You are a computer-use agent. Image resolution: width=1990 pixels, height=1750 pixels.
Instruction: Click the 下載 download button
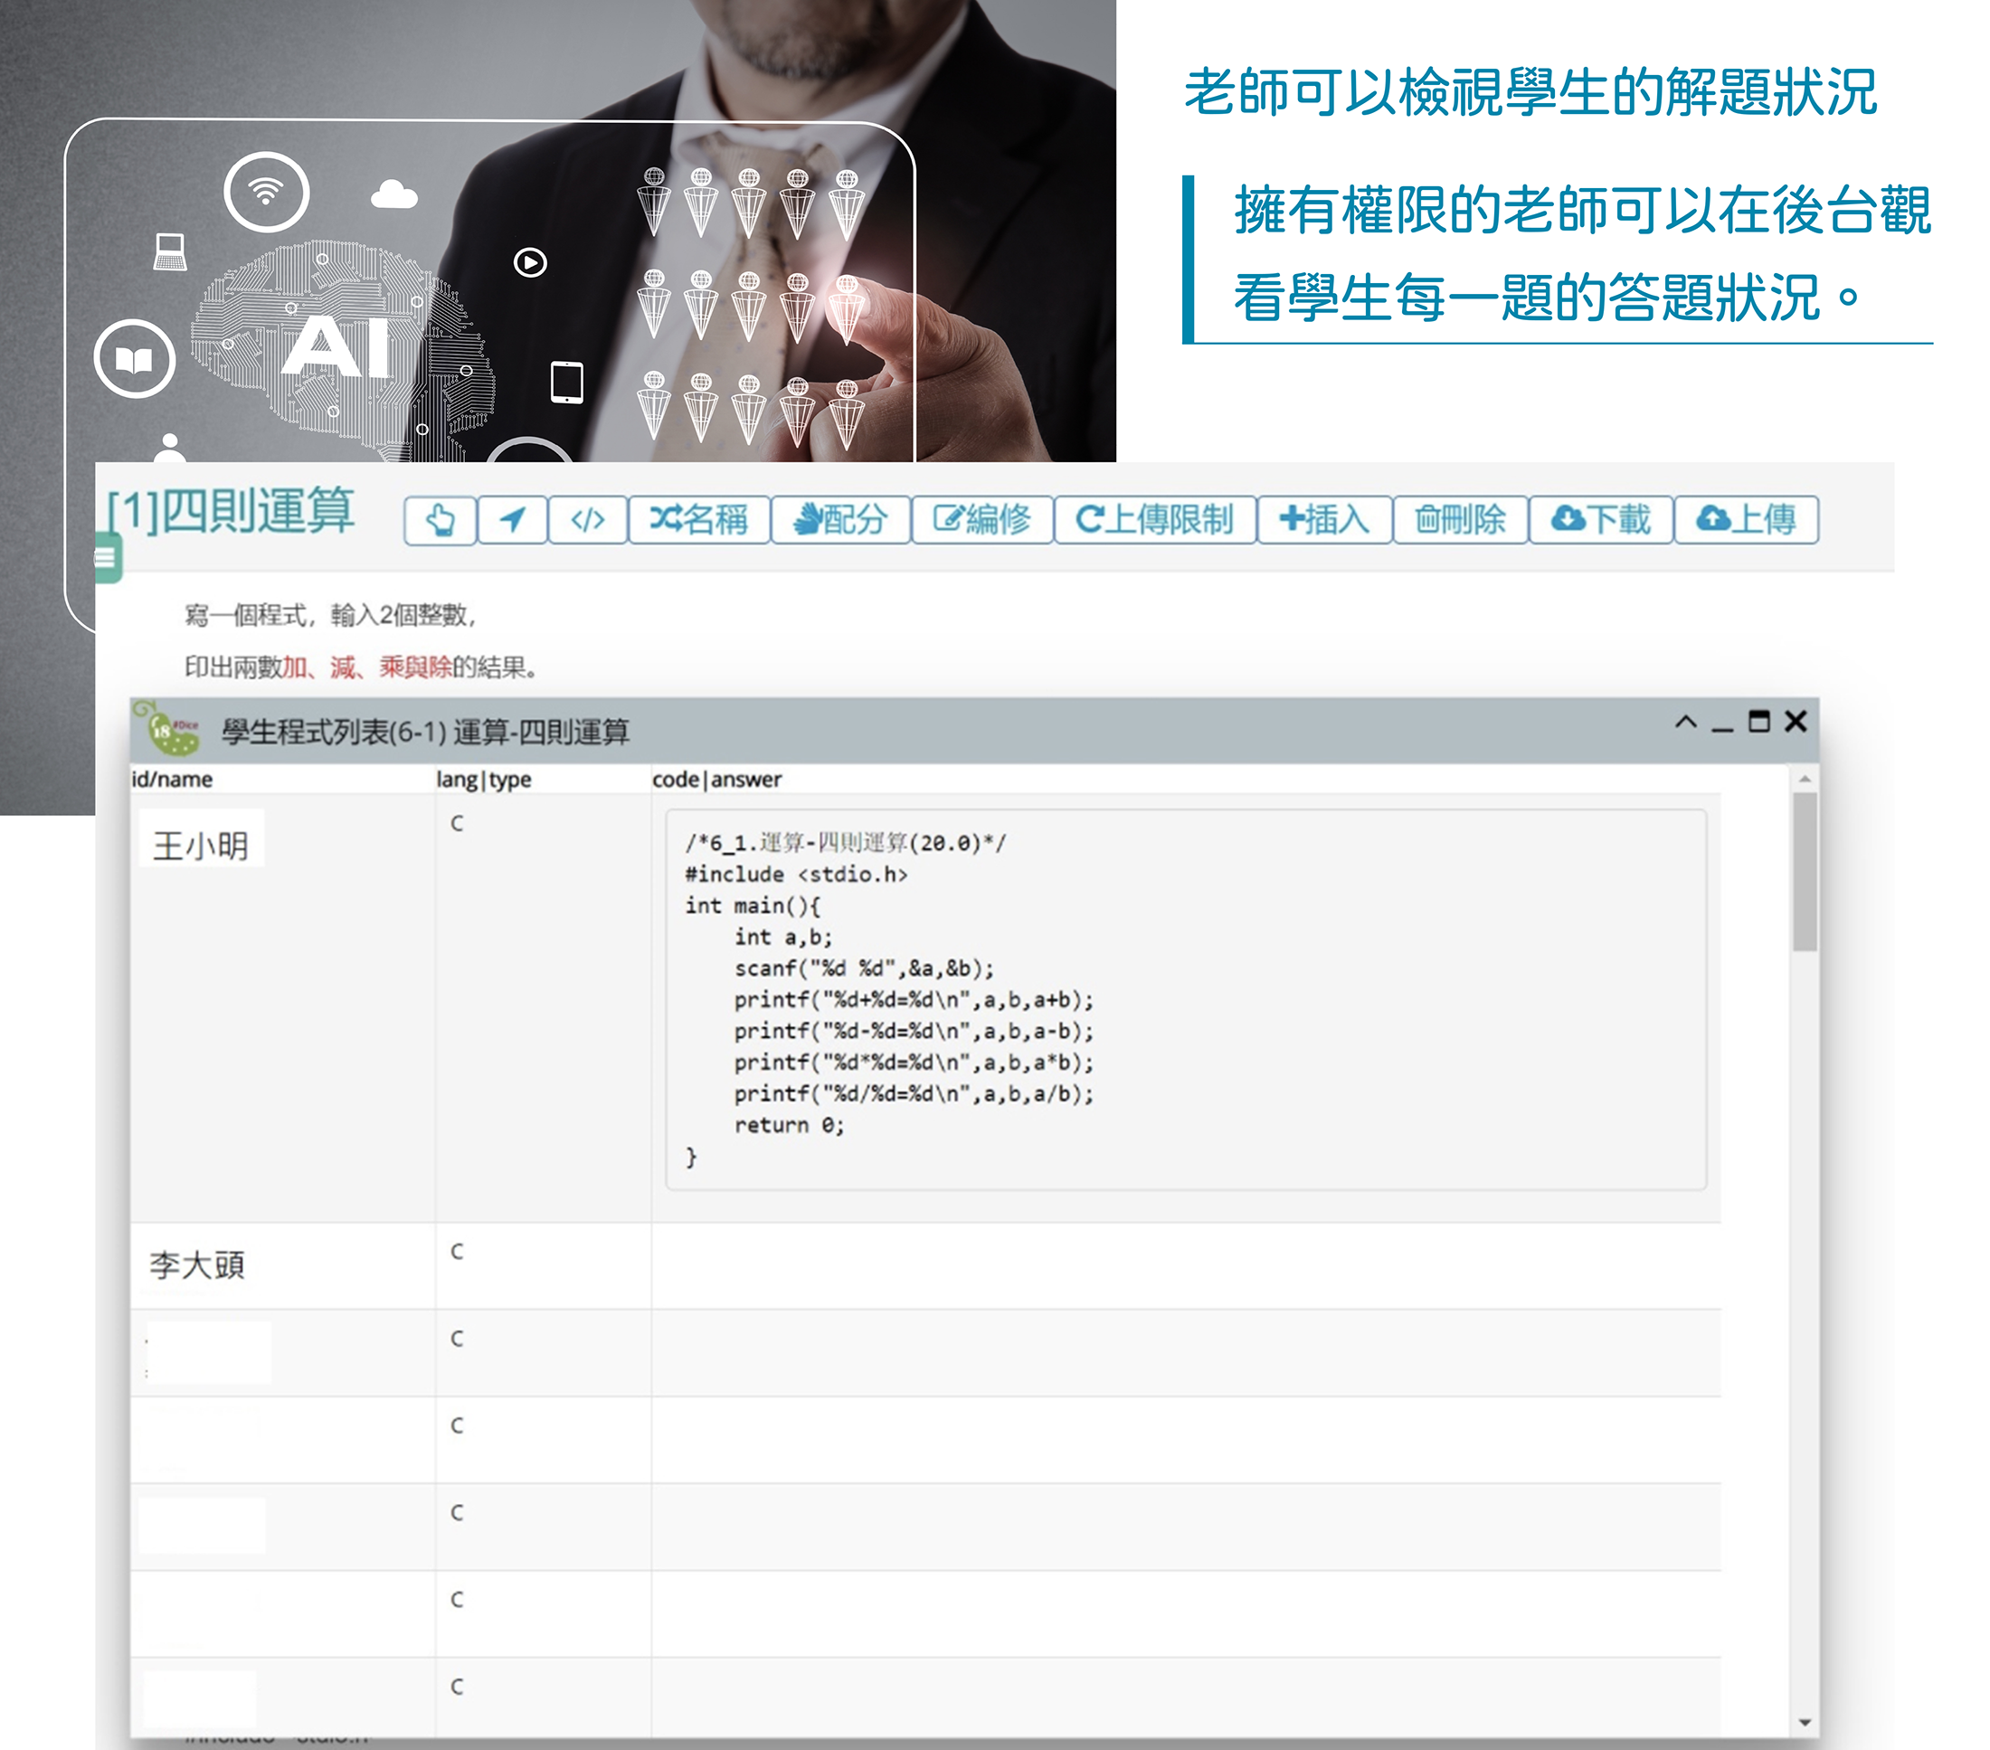(x=1600, y=520)
